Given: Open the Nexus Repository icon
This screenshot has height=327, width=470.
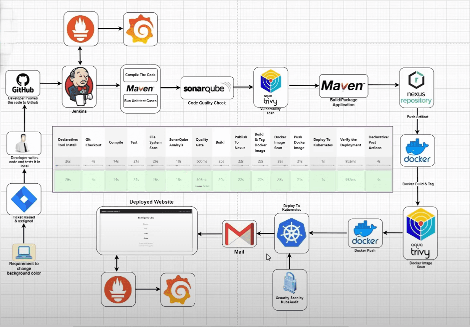Looking at the screenshot, I should (x=416, y=88).
